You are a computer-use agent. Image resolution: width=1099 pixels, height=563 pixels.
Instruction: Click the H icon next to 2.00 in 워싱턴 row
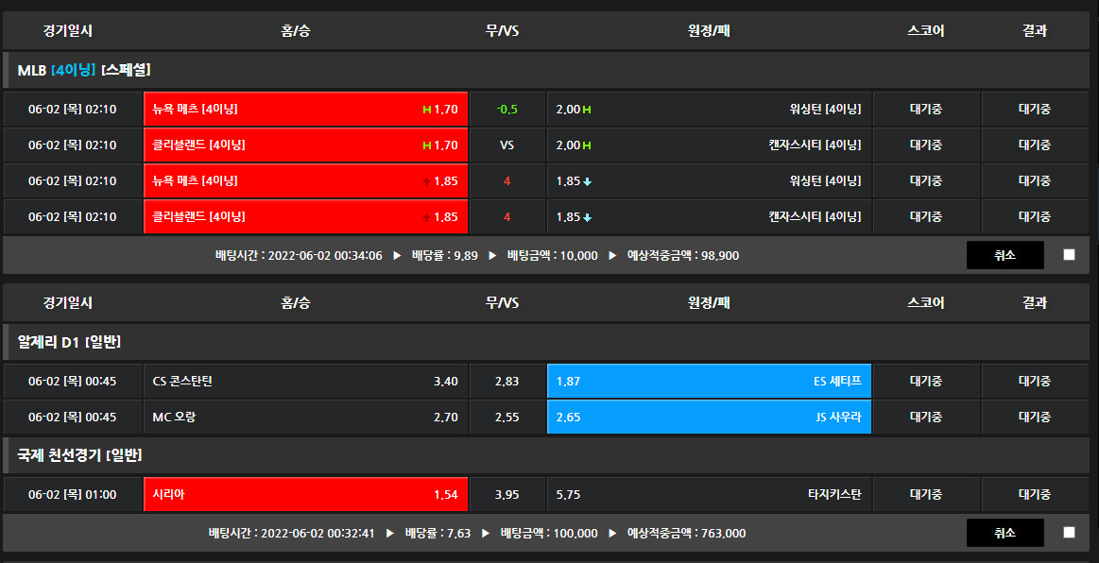(587, 110)
